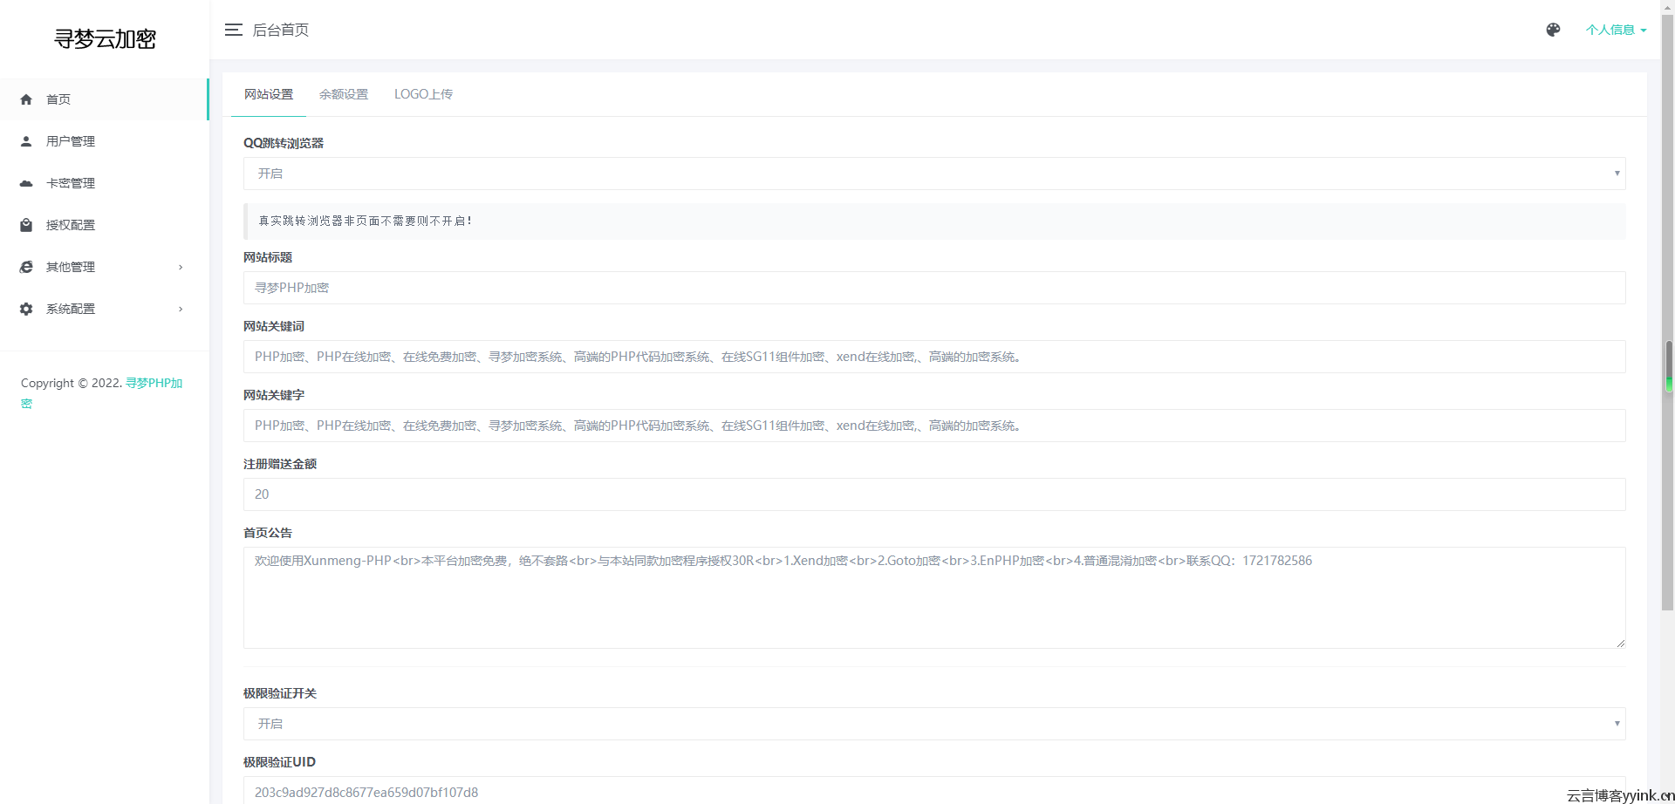Click the 卡密管理 cloud icon
The height and width of the screenshot is (804, 1675).
[26, 183]
